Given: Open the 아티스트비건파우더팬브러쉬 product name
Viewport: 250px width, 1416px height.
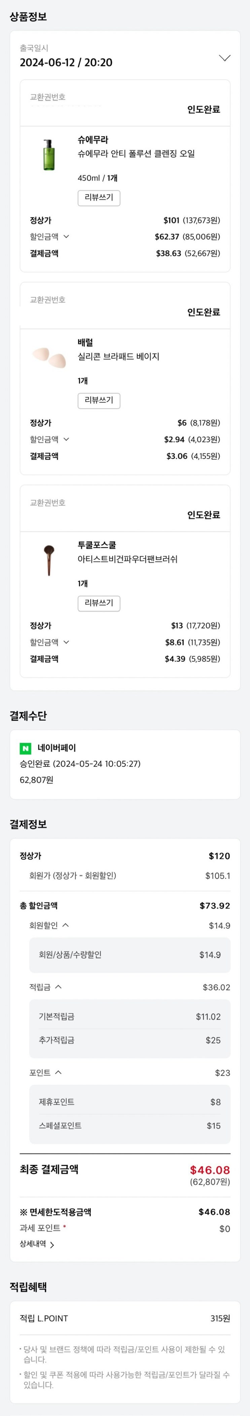Looking at the screenshot, I should 127,559.
